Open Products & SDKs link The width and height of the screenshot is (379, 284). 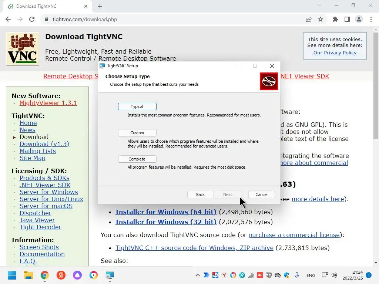(x=44, y=178)
